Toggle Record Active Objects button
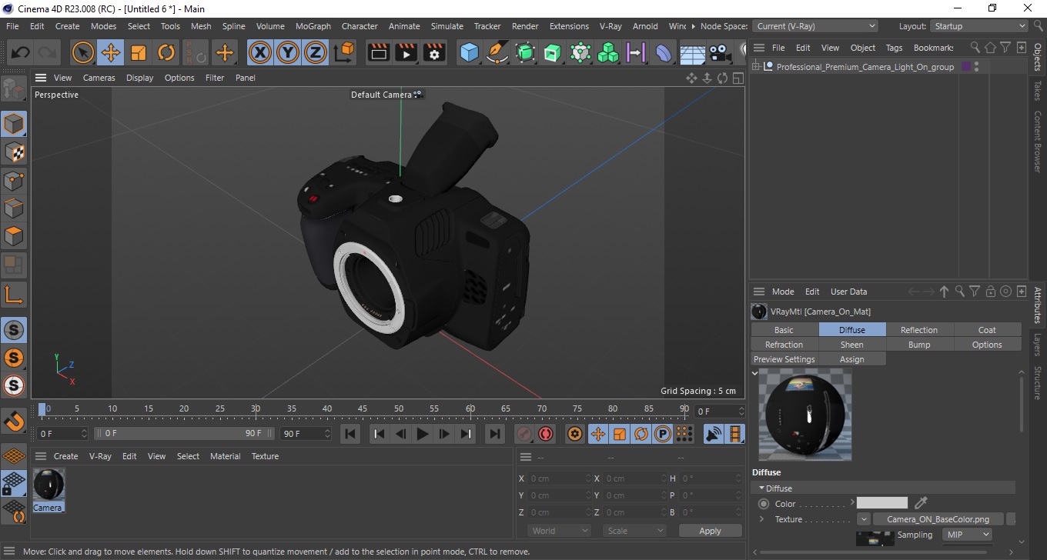 (x=524, y=434)
